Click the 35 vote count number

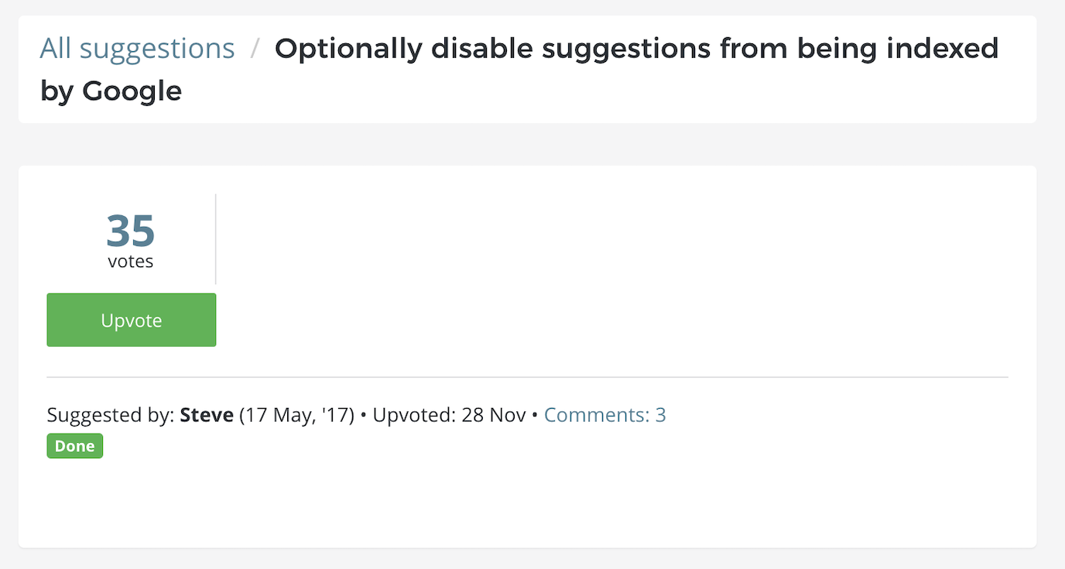131,231
